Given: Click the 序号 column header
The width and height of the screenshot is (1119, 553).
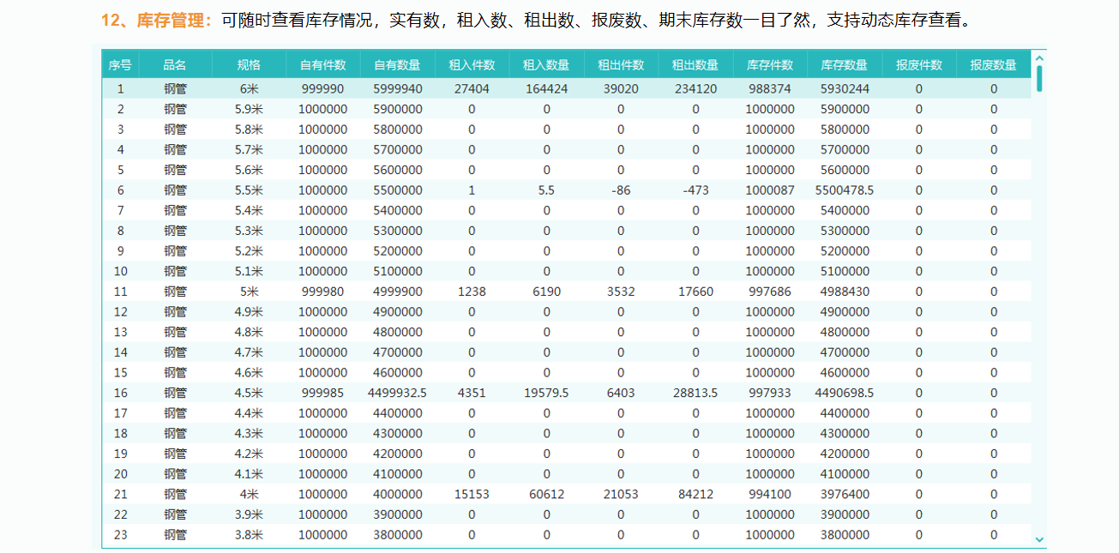Looking at the screenshot, I should pyautogui.click(x=120, y=64).
